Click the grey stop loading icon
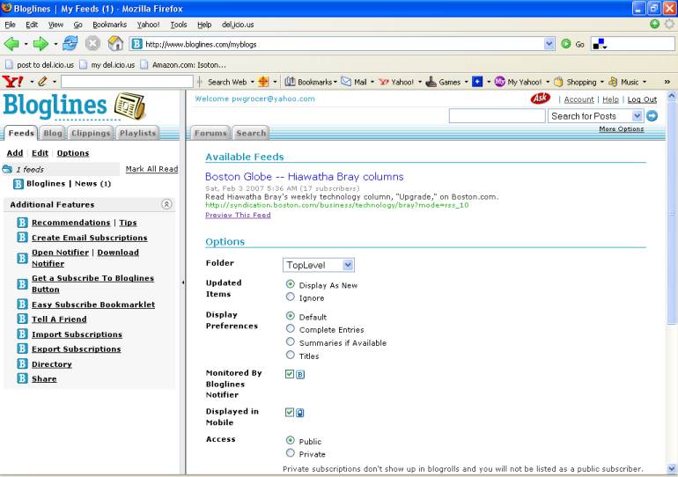 pyautogui.click(x=92, y=44)
